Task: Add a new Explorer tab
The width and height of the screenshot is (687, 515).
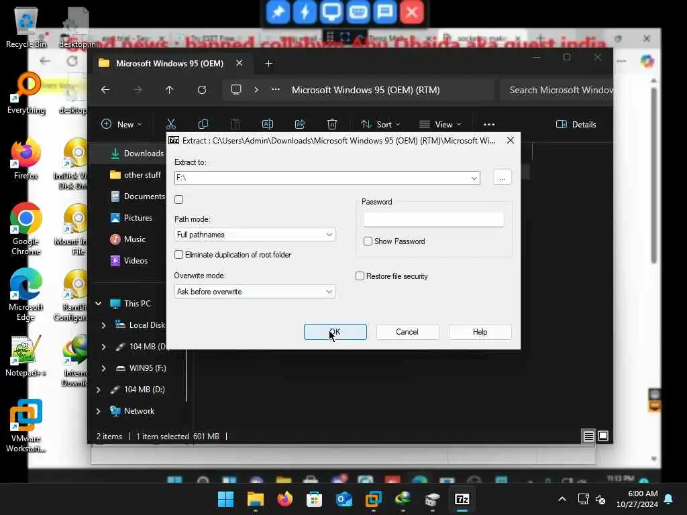Action: tap(268, 64)
